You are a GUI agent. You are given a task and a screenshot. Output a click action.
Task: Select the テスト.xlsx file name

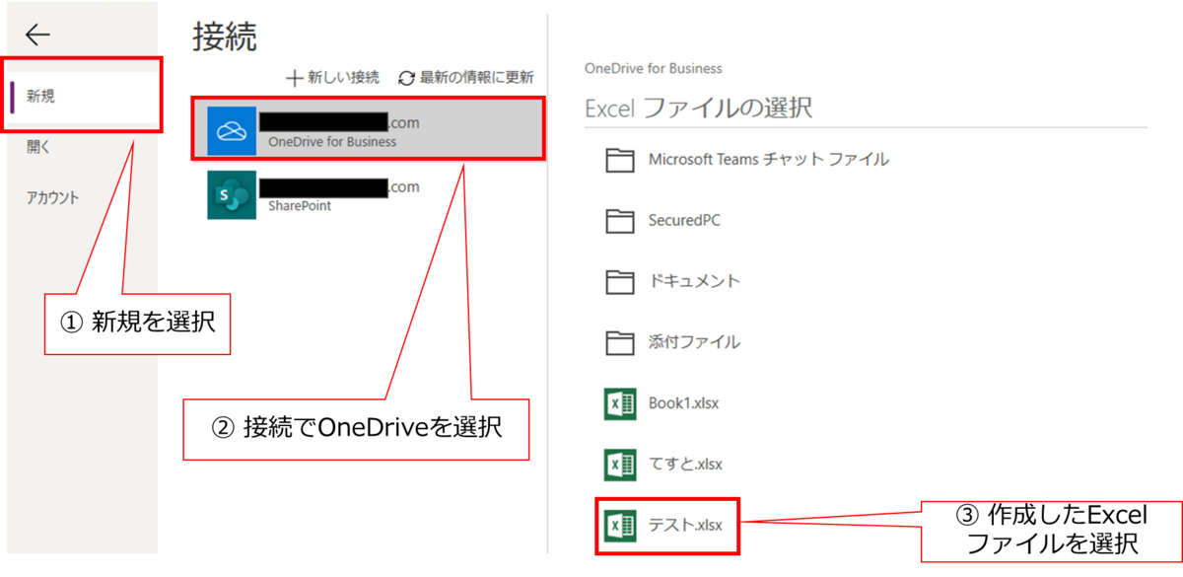686,526
